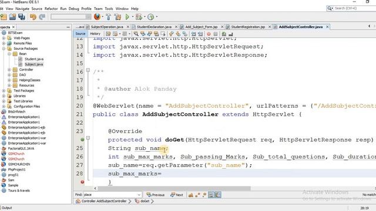Toggle Bookmark in editor toolbar
Image resolution: width=376 pixels, height=211 pixels.
point(185,34)
